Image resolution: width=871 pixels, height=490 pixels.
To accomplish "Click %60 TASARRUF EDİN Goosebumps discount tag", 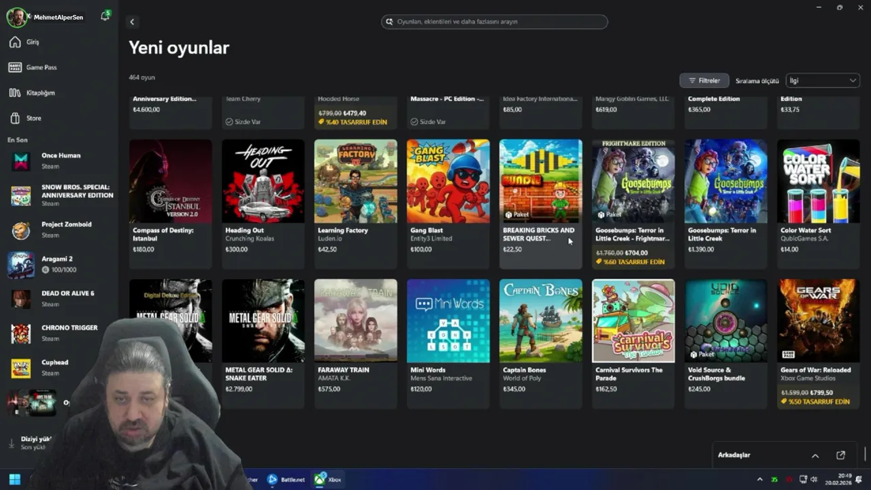I will coord(630,262).
